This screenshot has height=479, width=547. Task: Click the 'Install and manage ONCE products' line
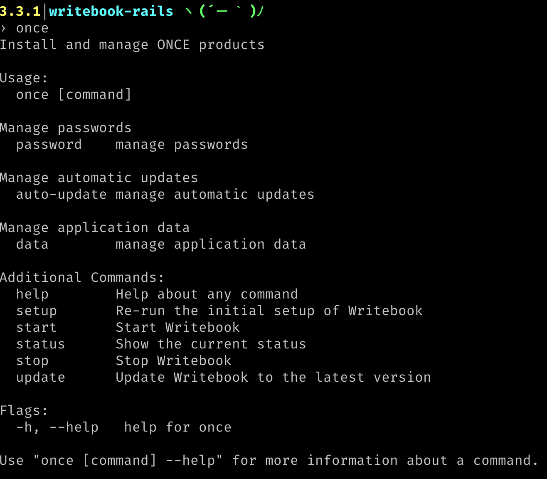132,45
